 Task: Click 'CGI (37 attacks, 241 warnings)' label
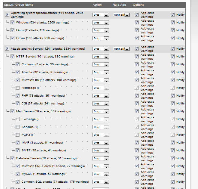[x=43, y=104]
